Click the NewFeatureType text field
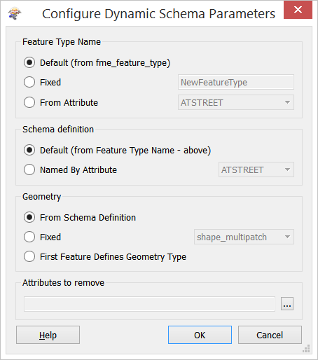The image size is (318, 360). click(x=236, y=82)
